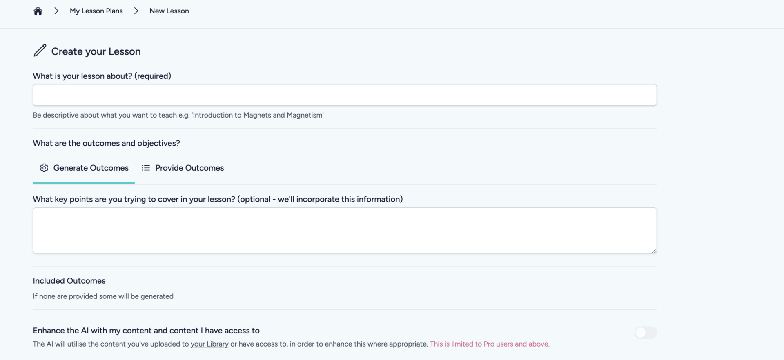Image resolution: width=784 pixels, height=360 pixels.
Task: Click the 'What is your lesson about?' label
Action: coord(102,76)
